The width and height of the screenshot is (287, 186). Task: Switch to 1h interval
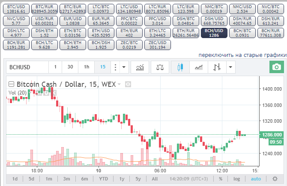[87, 67]
